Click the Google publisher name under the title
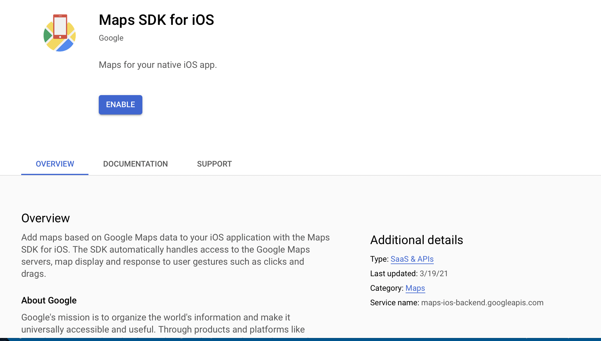This screenshot has width=601, height=341. click(111, 38)
